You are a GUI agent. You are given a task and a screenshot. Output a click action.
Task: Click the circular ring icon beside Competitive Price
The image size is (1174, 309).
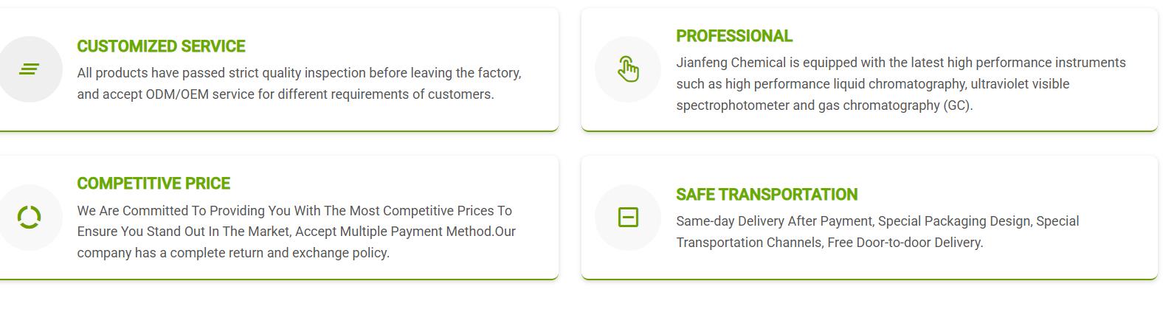pyautogui.click(x=29, y=218)
